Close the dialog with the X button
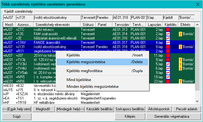Screen dimensions: 203x122 click(197, 4)
